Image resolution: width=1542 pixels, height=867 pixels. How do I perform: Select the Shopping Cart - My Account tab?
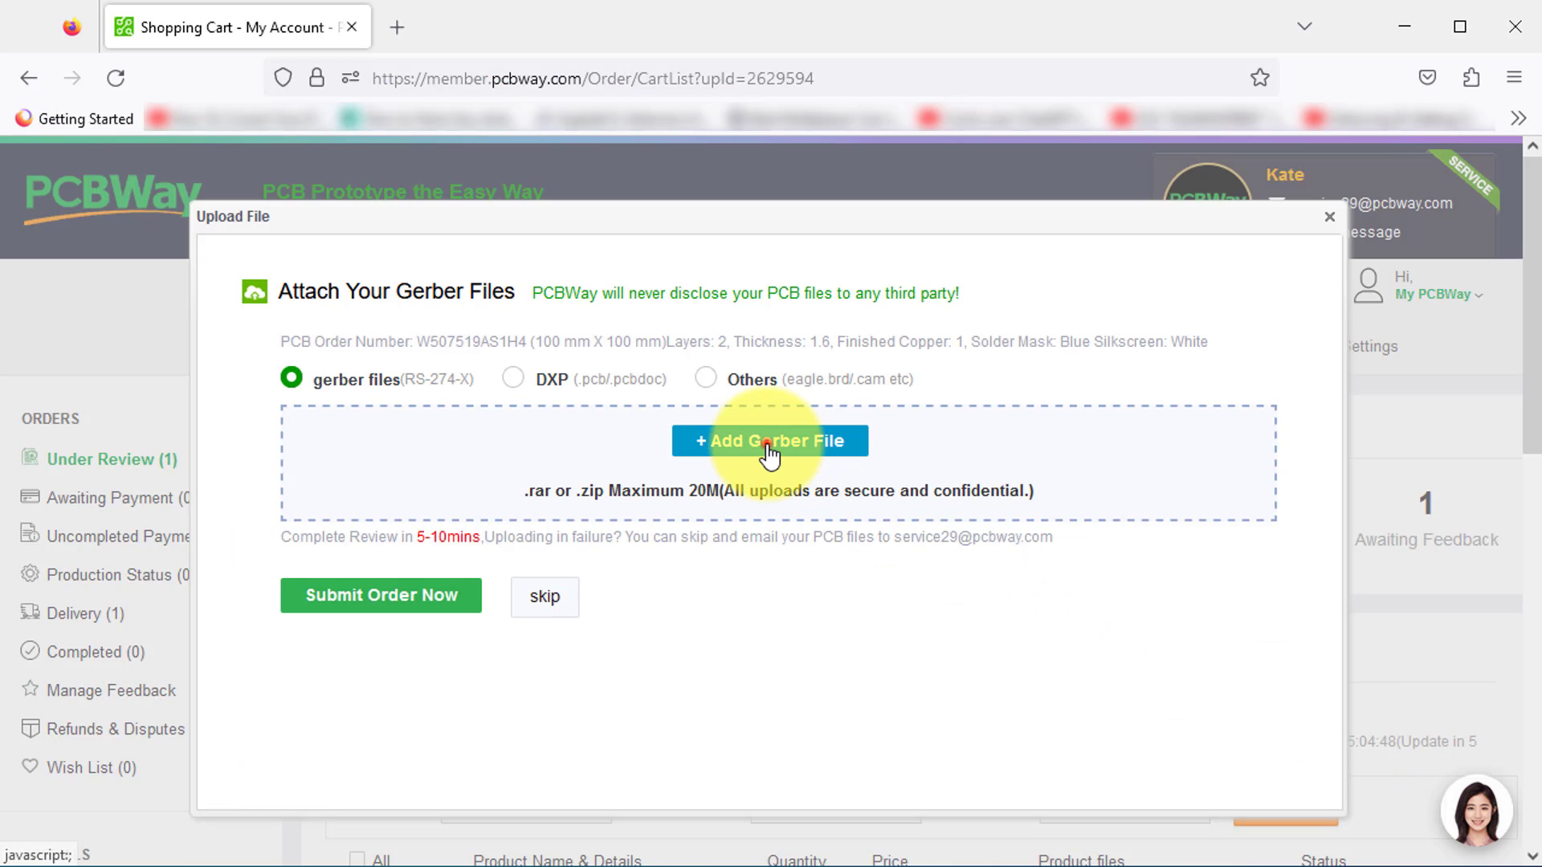pyautogui.click(x=238, y=27)
